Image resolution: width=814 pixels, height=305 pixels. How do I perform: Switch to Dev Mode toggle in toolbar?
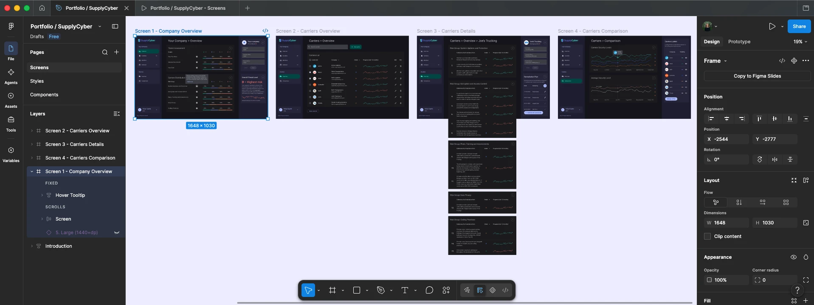[505, 290]
